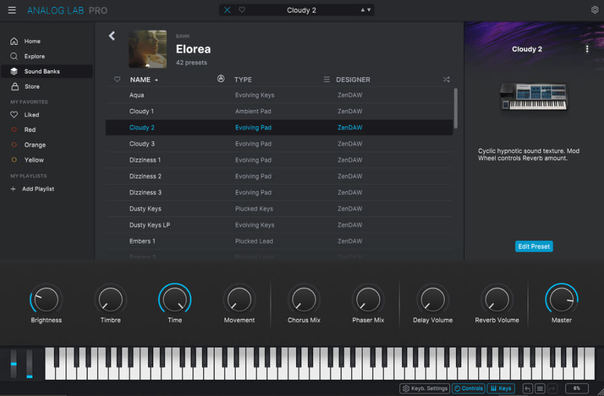604x396 pixels.
Task: Click the synthesizer instrument image
Action: pos(533,96)
